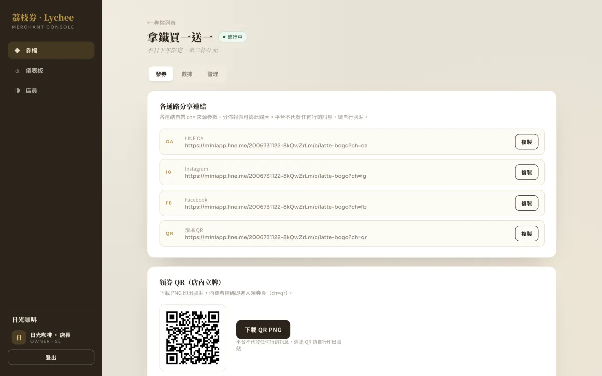Click the Instagram URL ending ch=ig
Image resolution: width=602 pixels, height=376 pixels.
click(x=275, y=176)
